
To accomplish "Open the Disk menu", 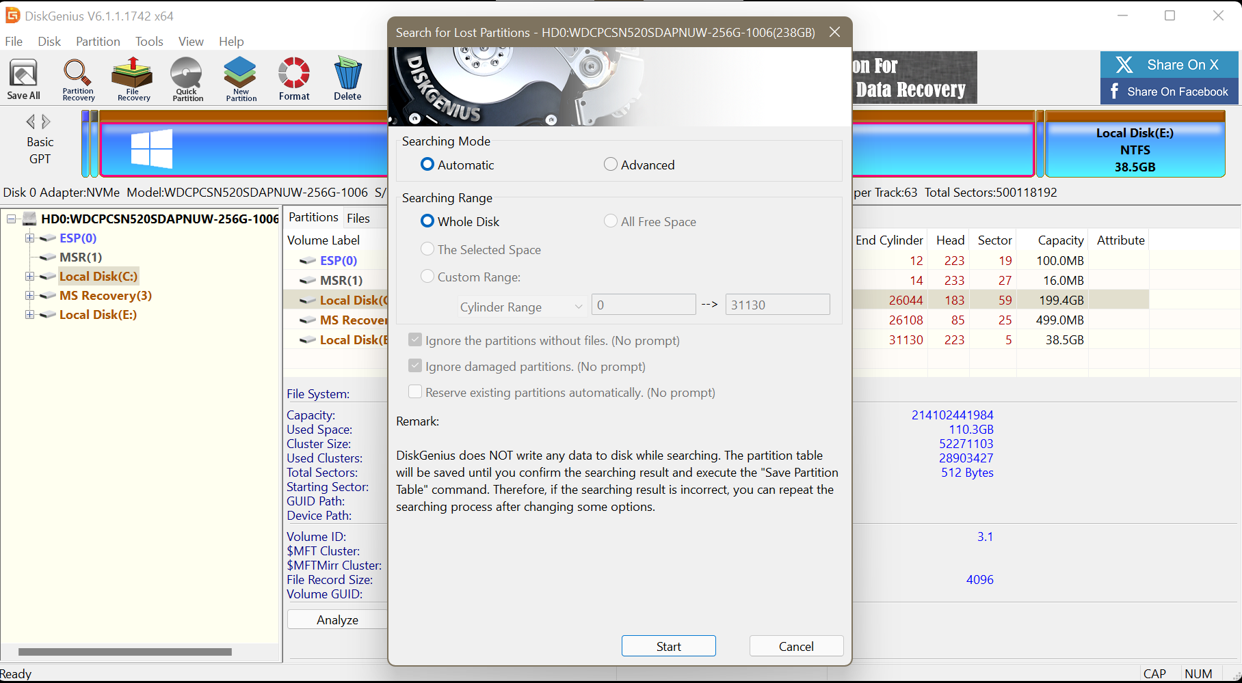I will point(49,42).
